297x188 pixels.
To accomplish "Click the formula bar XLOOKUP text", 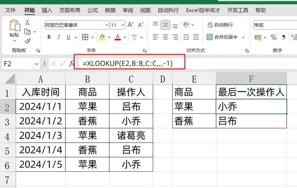I will click(128, 63).
